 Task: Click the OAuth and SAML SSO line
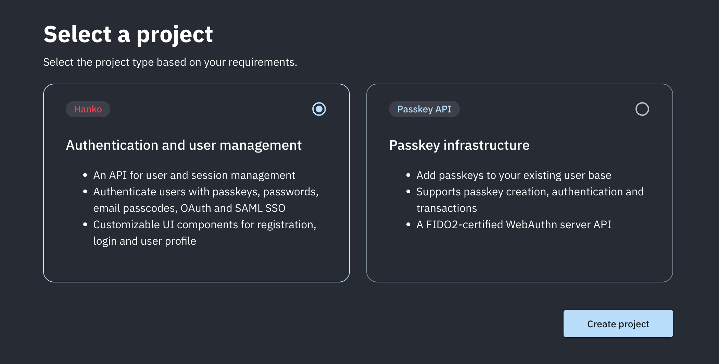tap(189, 208)
